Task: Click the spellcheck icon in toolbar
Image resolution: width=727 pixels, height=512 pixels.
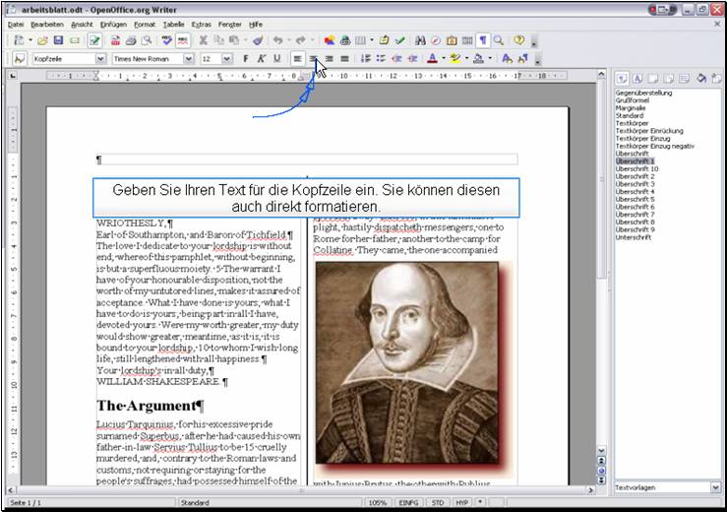Action: tap(167, 40)
